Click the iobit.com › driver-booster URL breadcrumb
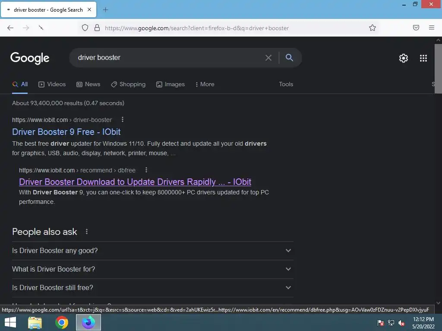Viewport: 442px width, 331px height. coord(62,120)
